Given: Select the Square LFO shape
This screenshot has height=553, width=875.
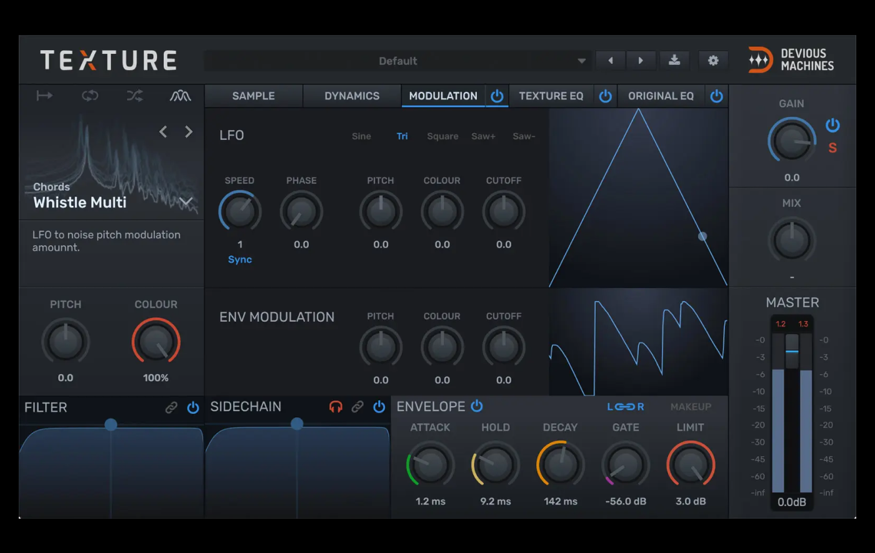Looking at the screenshot, I should click(x=442, y=136).
